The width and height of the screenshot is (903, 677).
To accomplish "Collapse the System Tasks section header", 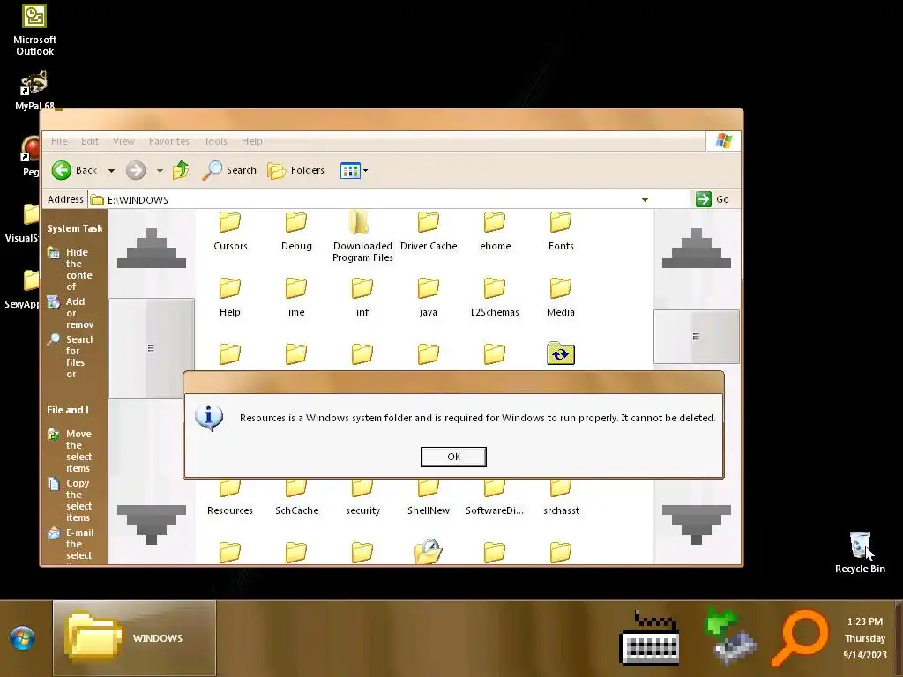I will (75, 228).
